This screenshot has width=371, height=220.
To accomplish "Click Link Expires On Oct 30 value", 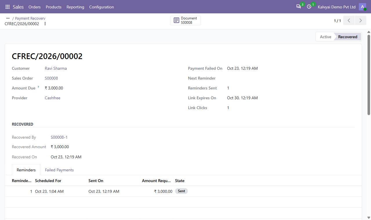I will [x=242, y=98].
